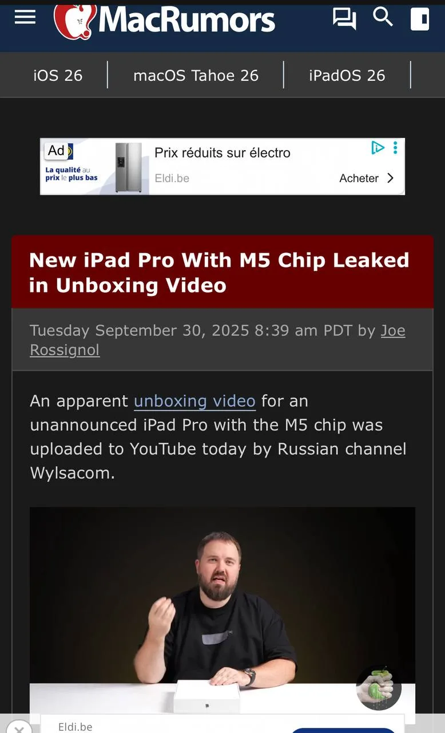Click the Prix réduits sur électro ad text
445x733 pixels.
(223, 153)
